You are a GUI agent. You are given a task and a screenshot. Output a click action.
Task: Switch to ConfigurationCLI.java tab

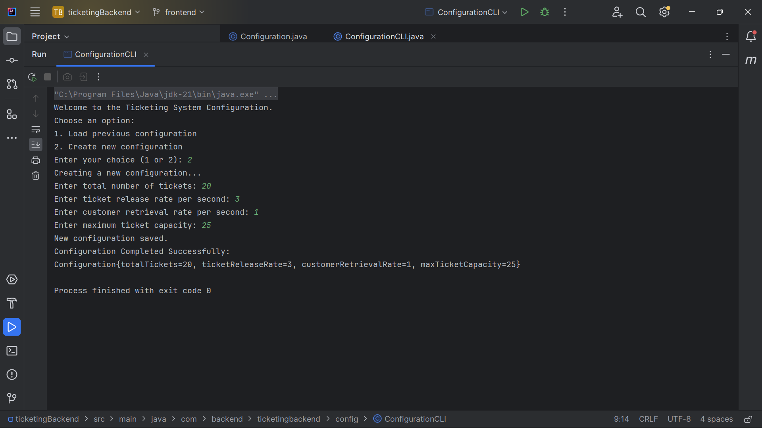click(379, 36)
